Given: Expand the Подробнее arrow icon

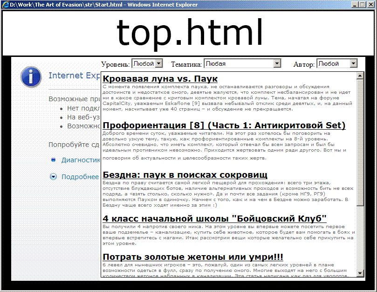Looking at the screenshot, I should pyautogui.click(x=53, y=177).
